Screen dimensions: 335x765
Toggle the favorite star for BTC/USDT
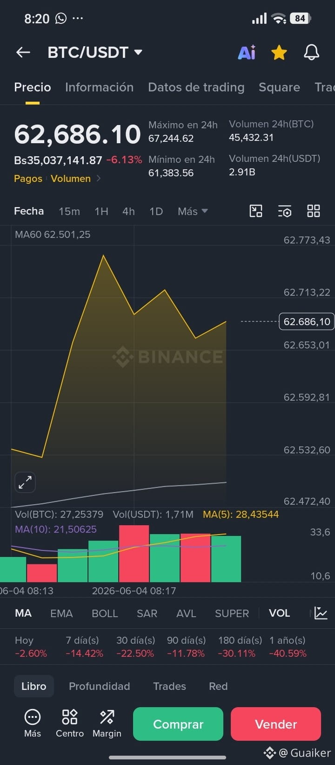(x=279, y=53)
